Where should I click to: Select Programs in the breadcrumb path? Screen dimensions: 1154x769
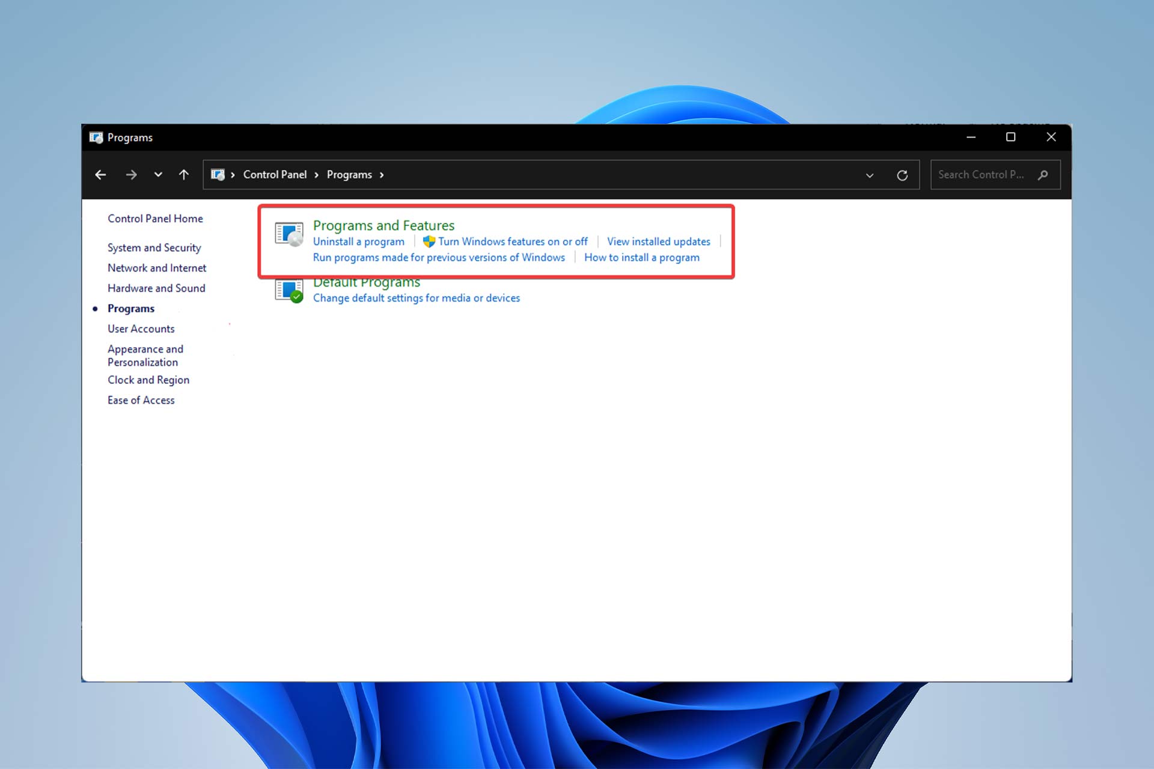tap(349, 174)
